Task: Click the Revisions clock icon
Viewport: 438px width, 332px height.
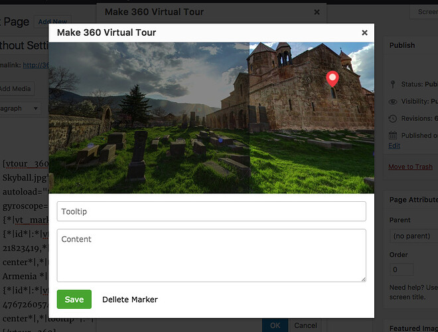Action: (393, 119)
